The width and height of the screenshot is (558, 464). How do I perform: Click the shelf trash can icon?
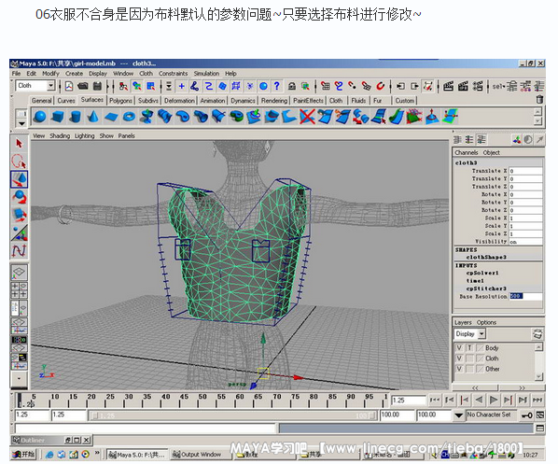pyautogui.click(x=539, y=99)
